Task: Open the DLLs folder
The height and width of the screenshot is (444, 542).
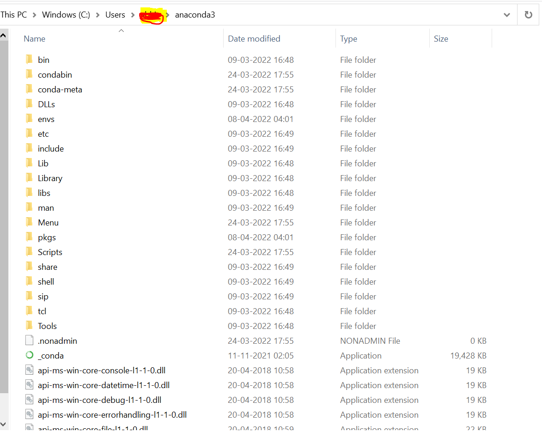Action: pyautogui.click(x=46, y=104)
